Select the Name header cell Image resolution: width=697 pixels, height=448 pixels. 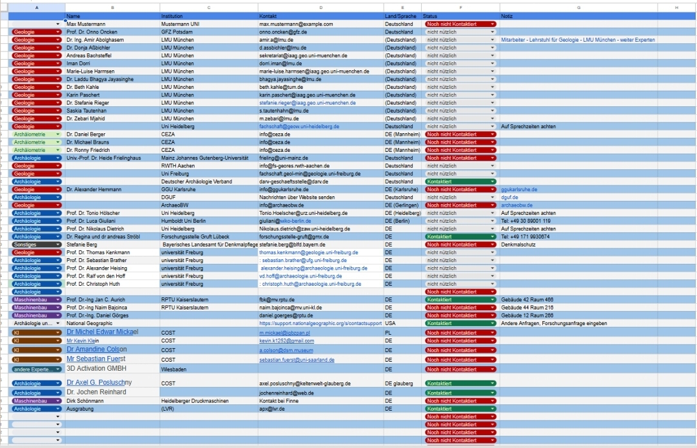click(x=112, y=16)
